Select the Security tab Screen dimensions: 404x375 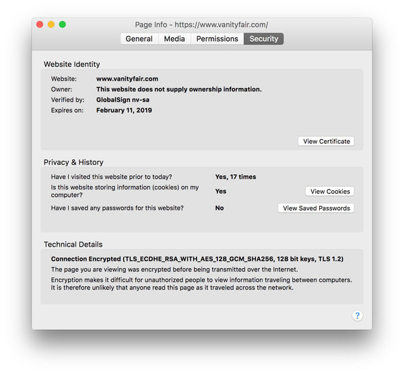[264, 39]
